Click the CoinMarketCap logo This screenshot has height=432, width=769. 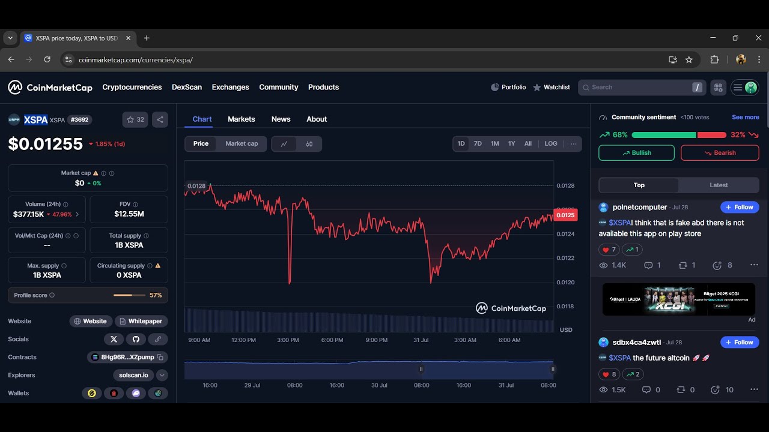50,88
